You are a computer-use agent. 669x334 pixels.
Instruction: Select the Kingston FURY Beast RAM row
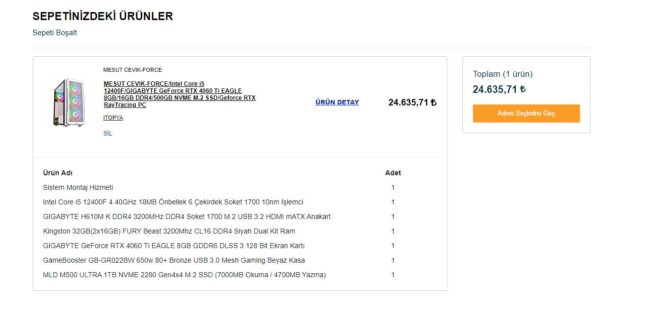pyautogui.click(x=169, y=231)
